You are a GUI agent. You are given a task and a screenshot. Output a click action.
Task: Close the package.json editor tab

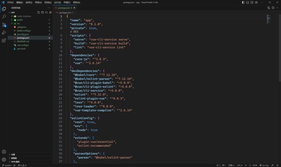click(74, 8)
